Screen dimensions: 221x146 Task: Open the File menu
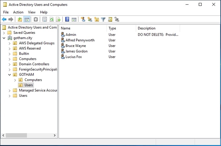6,12
